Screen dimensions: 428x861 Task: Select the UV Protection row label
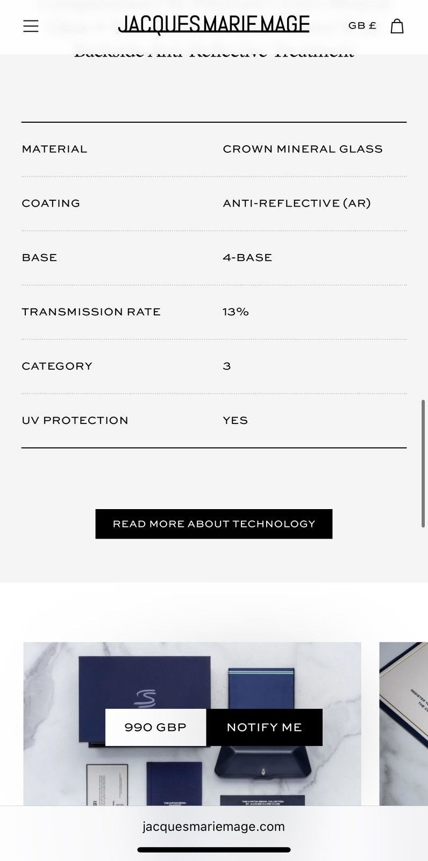pos(75,421)
